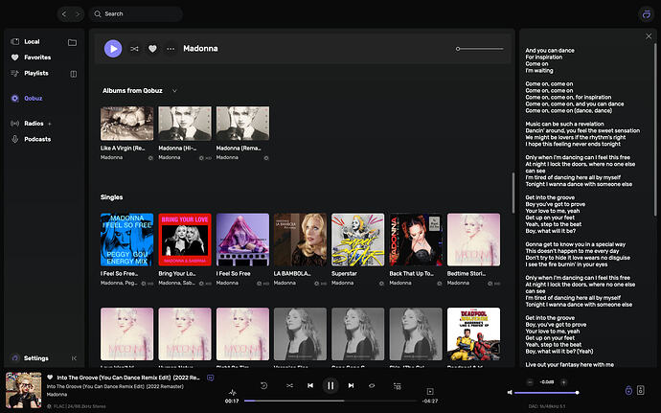
Task: Open the Local library section
Action: pyautogui.click(x=32, y=42)
